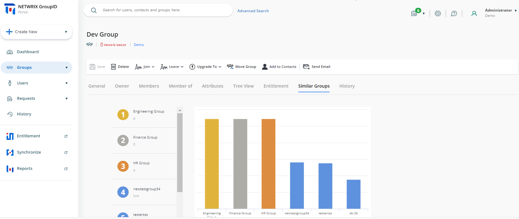Click the Delete trash icon in toolbar
519x219 pixels.
tap(113, 67)
